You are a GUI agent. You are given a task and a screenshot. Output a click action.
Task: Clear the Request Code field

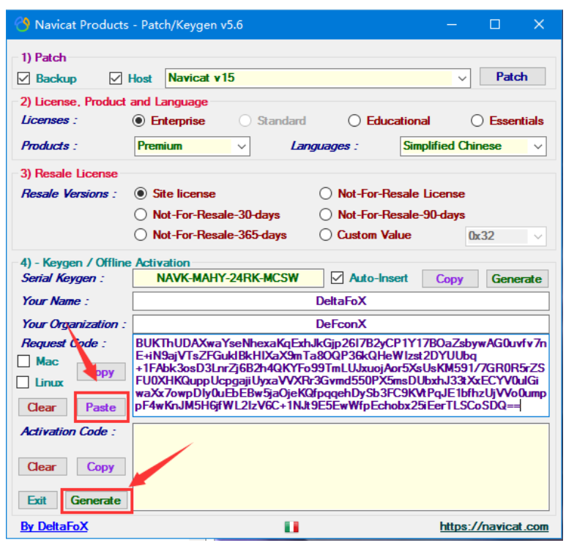[42, 408]
